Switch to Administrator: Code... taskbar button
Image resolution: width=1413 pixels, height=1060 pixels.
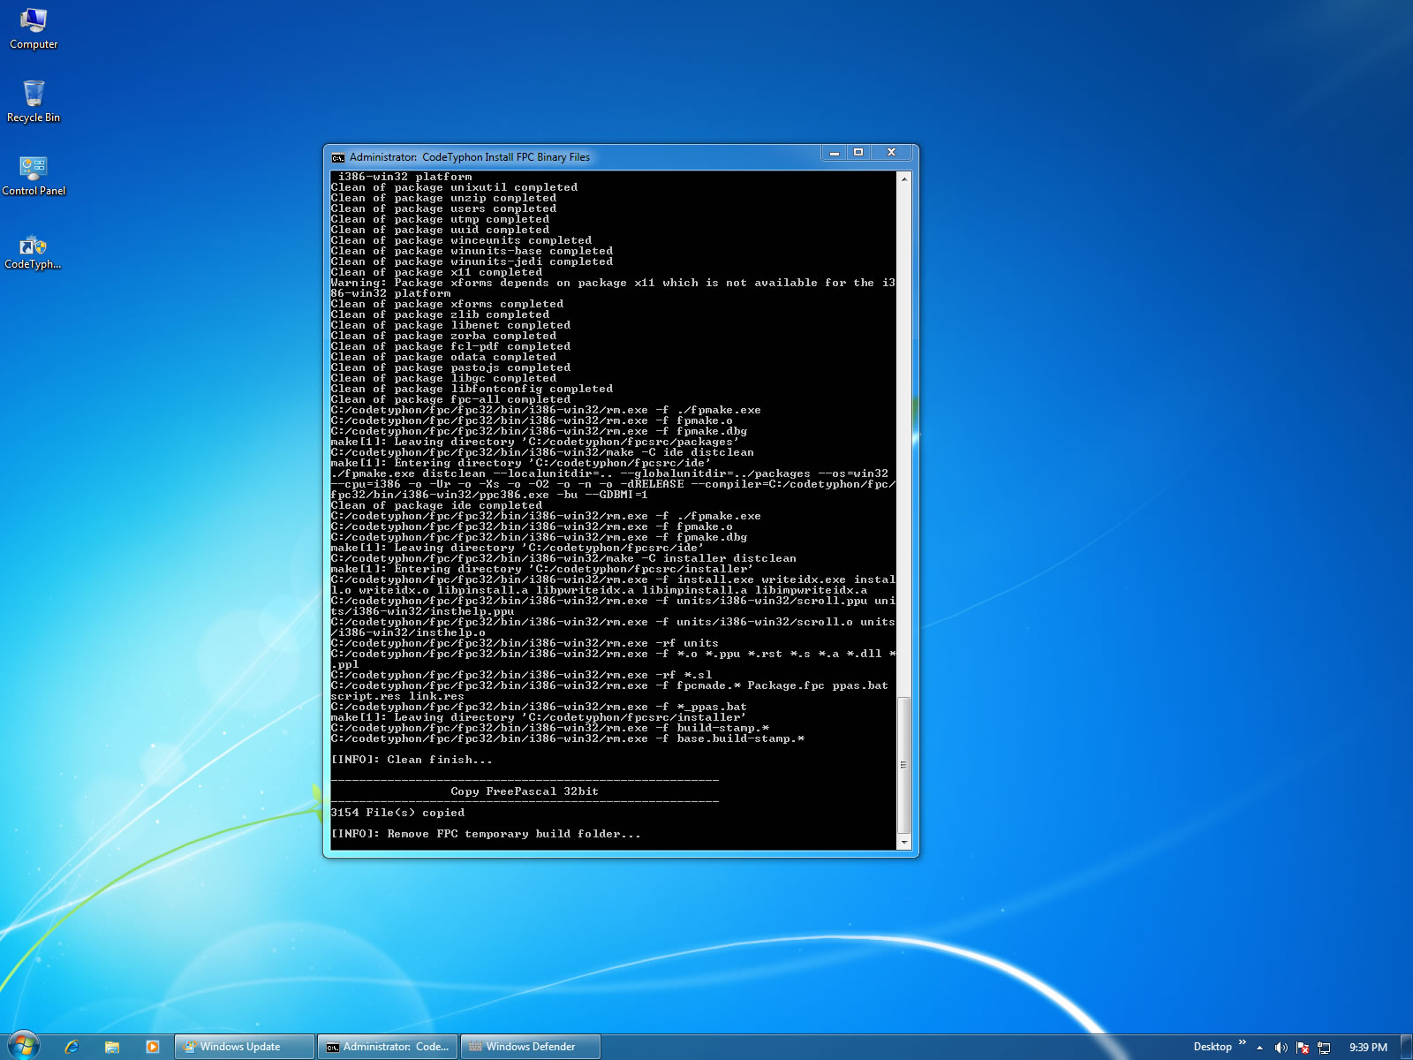[388, 1047]
